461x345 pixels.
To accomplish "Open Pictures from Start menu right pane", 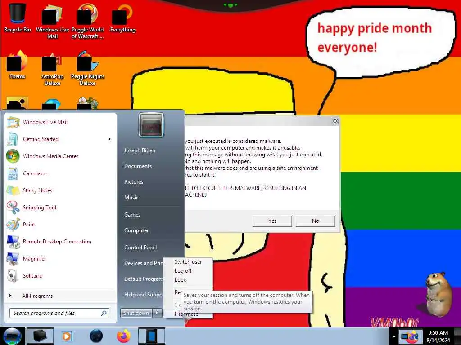I will pyautogui.click(x=133, y=182).
